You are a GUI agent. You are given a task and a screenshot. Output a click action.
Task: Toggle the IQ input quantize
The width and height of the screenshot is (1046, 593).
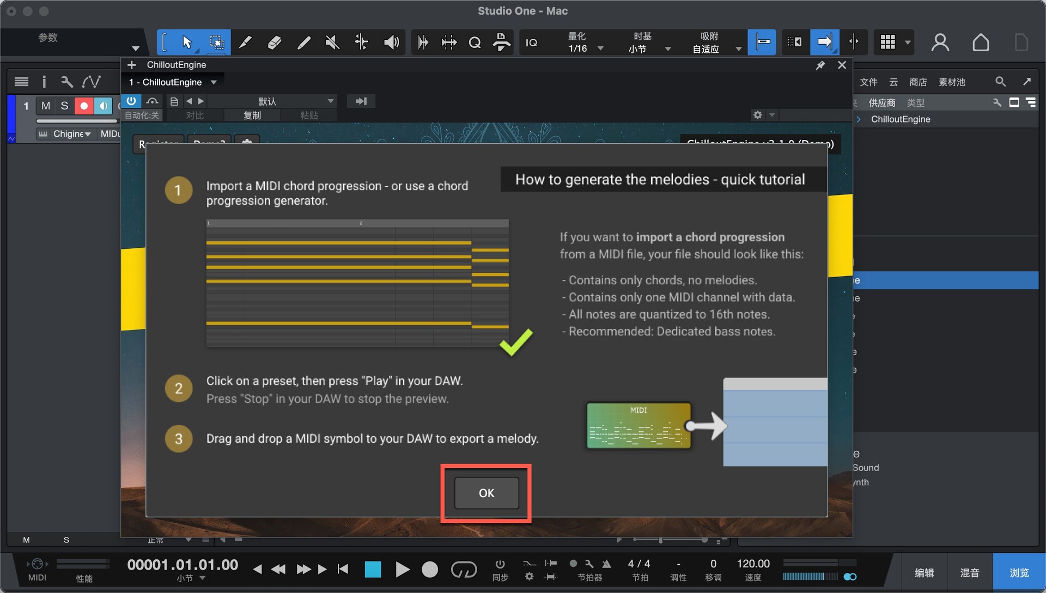[531, 42]
